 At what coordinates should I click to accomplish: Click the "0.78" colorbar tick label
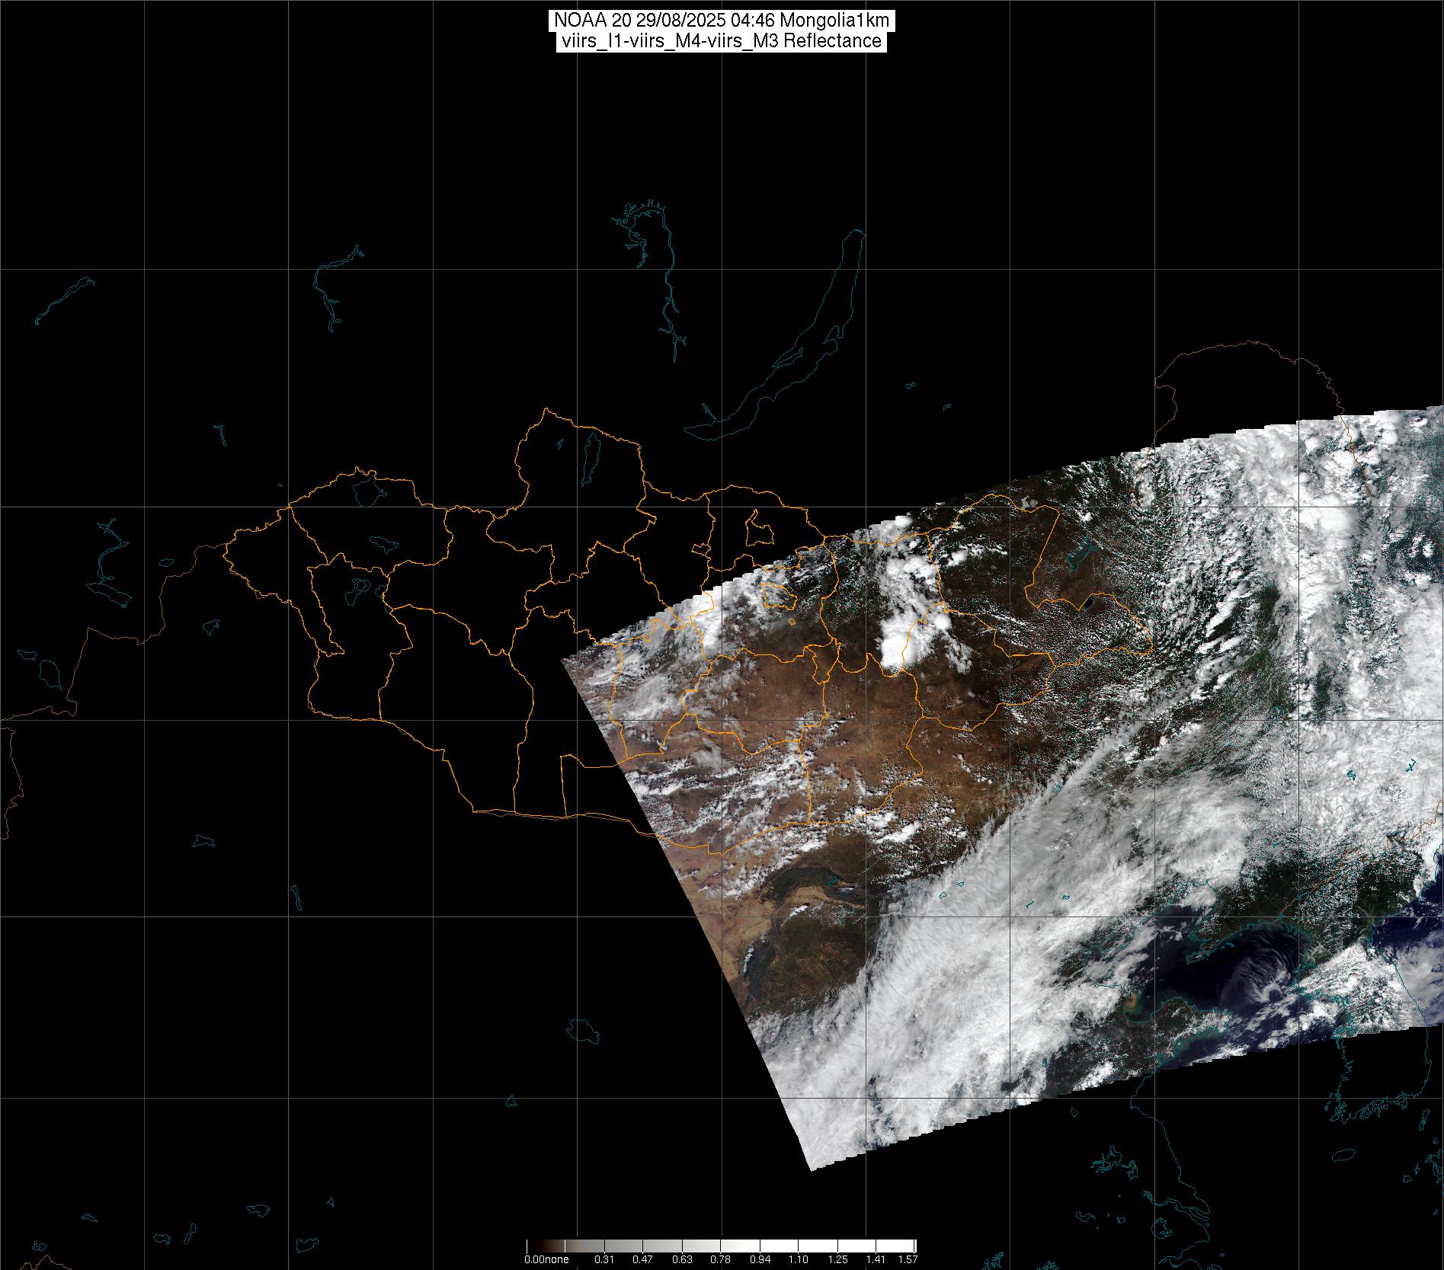coord(721,1259)
